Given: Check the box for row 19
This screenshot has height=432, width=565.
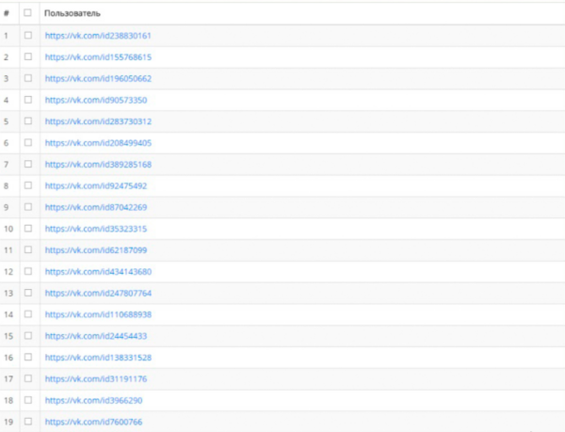Looking at the screenshot, I should 28,422.
